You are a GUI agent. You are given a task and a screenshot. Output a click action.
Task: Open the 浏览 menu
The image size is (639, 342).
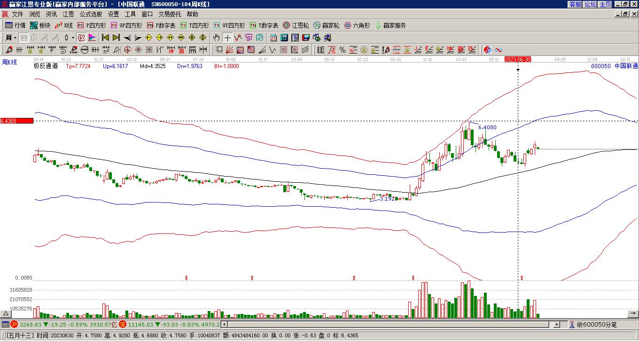pos(34,14)
